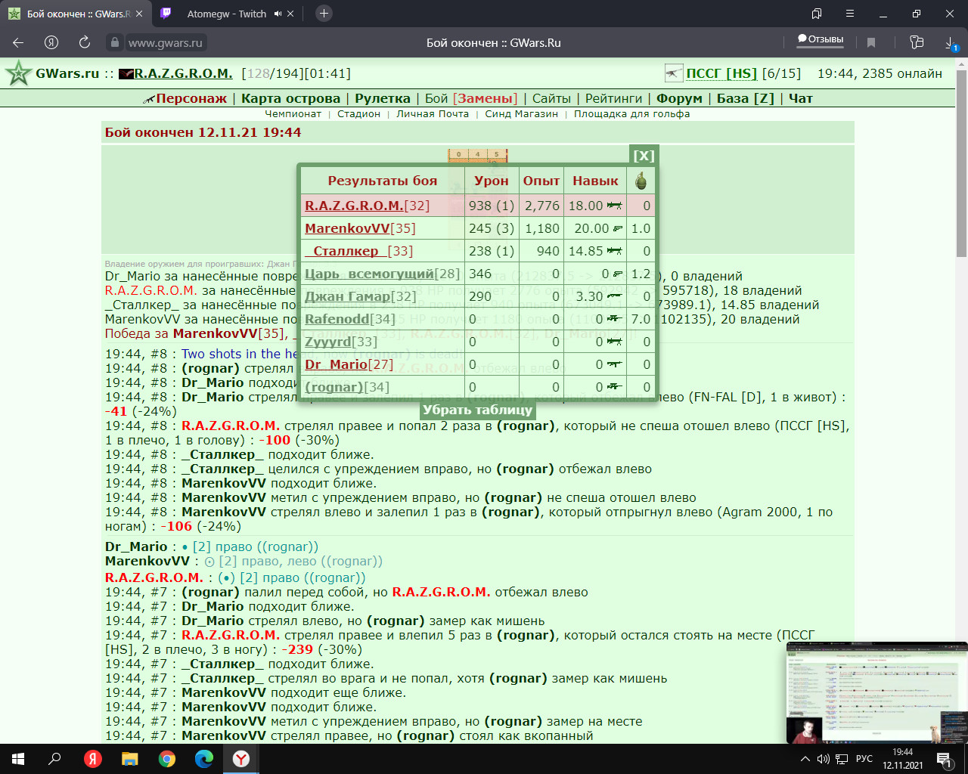
Task: Open Карта острова menu
Action: click(290, 98)
